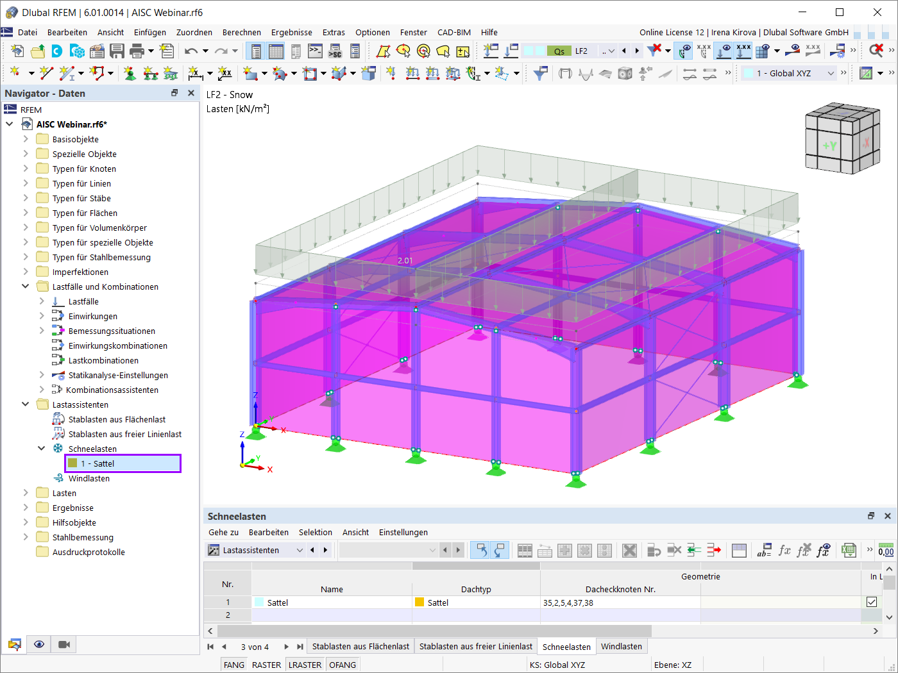Save the model using the floppy disk icon
Image resolution: width=898 pixels, height=673 pixels.
click(117, 51)
